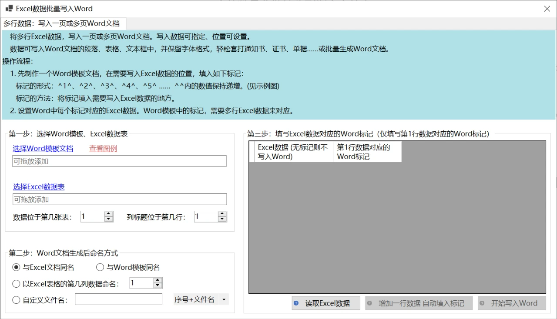
Task: Click 第1行数据对应的Word标记 column header
Action: click(367, 152)
